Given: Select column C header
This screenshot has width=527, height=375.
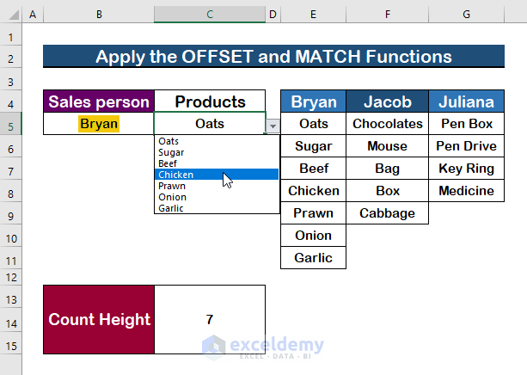Looking at the screenshot, I should click(210, 15).
